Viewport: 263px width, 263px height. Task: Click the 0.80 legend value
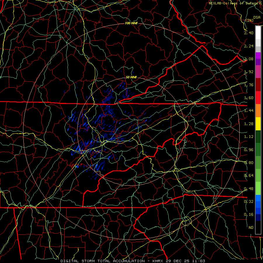[249, 163]
